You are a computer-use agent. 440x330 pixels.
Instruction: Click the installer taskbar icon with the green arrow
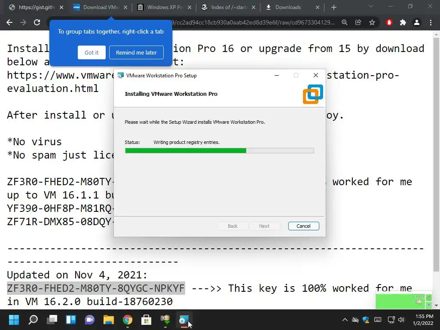[x=165, y=320]
